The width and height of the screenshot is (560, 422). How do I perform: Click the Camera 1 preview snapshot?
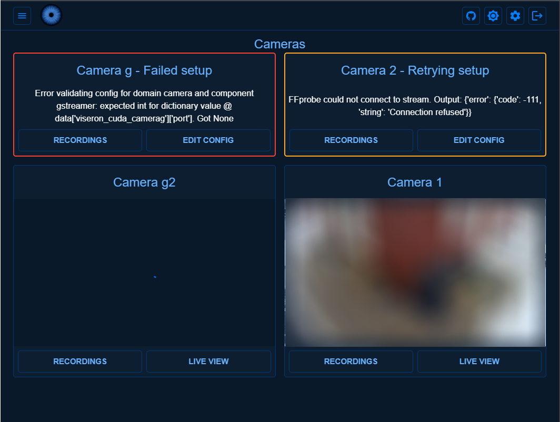(415, 272)
